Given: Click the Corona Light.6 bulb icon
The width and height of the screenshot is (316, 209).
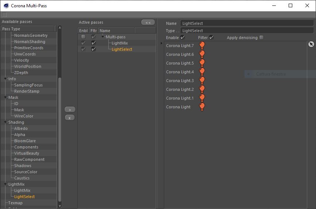Looking at the screenshot, I should click(202, 54).
